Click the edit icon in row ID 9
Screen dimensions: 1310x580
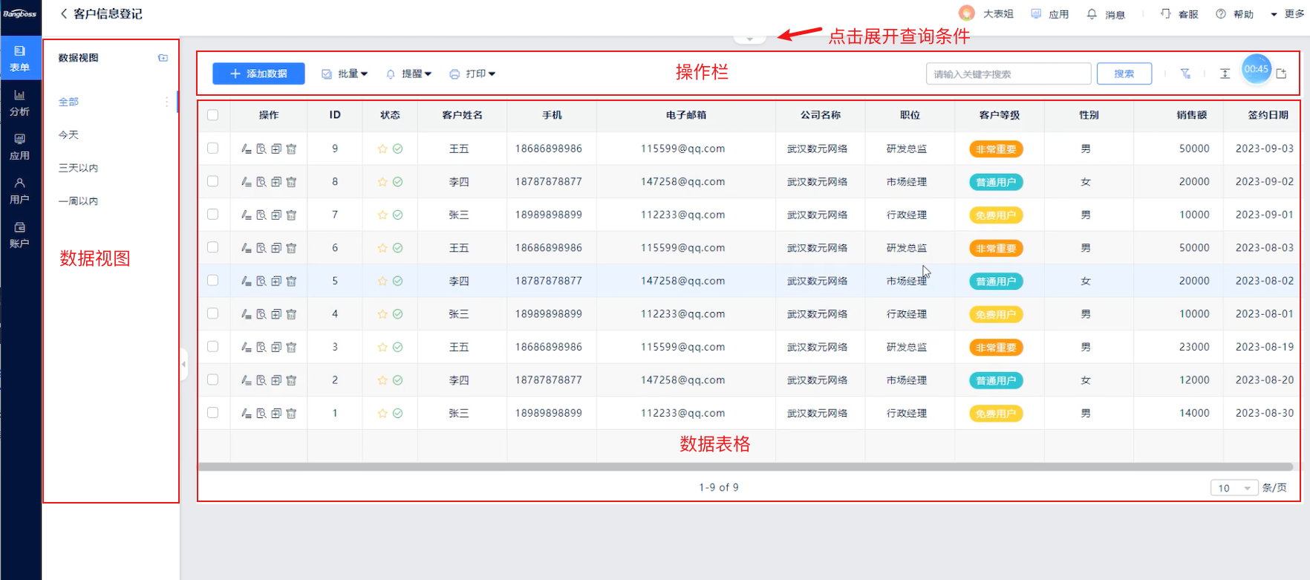pyautogui.click(x=246, y=149)
